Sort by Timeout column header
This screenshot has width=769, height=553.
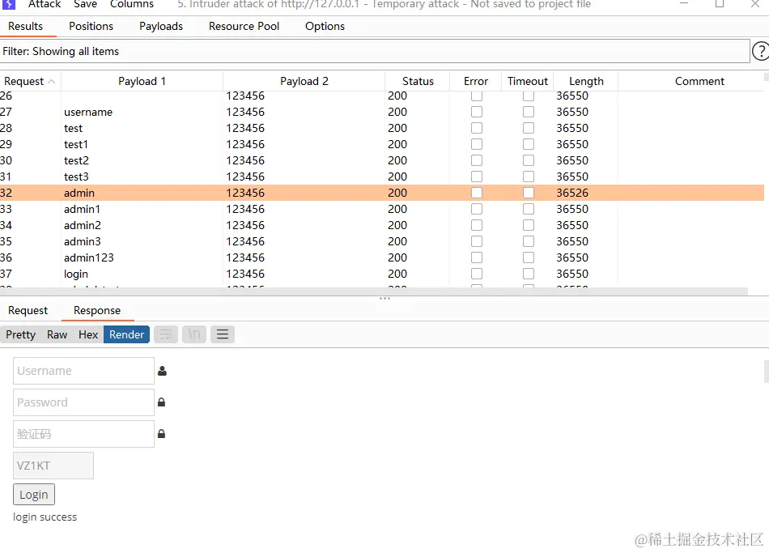[528, 82]
